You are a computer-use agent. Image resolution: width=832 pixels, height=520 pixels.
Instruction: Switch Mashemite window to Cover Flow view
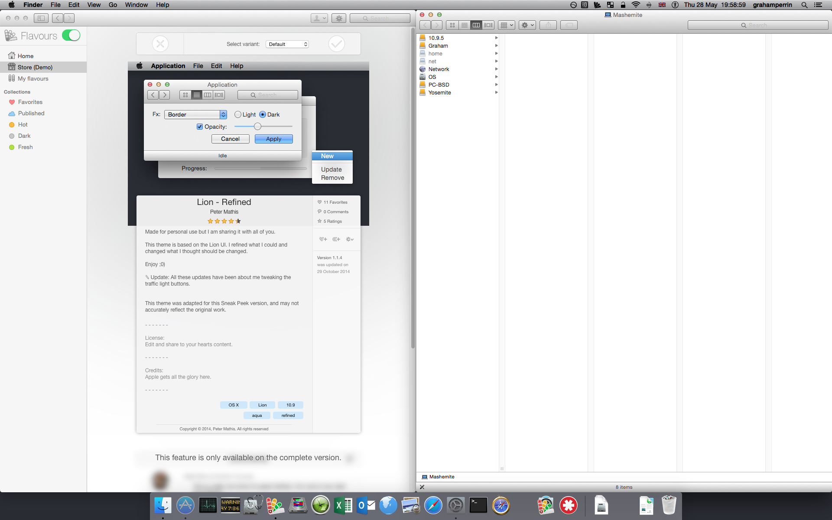coord(488,25)
